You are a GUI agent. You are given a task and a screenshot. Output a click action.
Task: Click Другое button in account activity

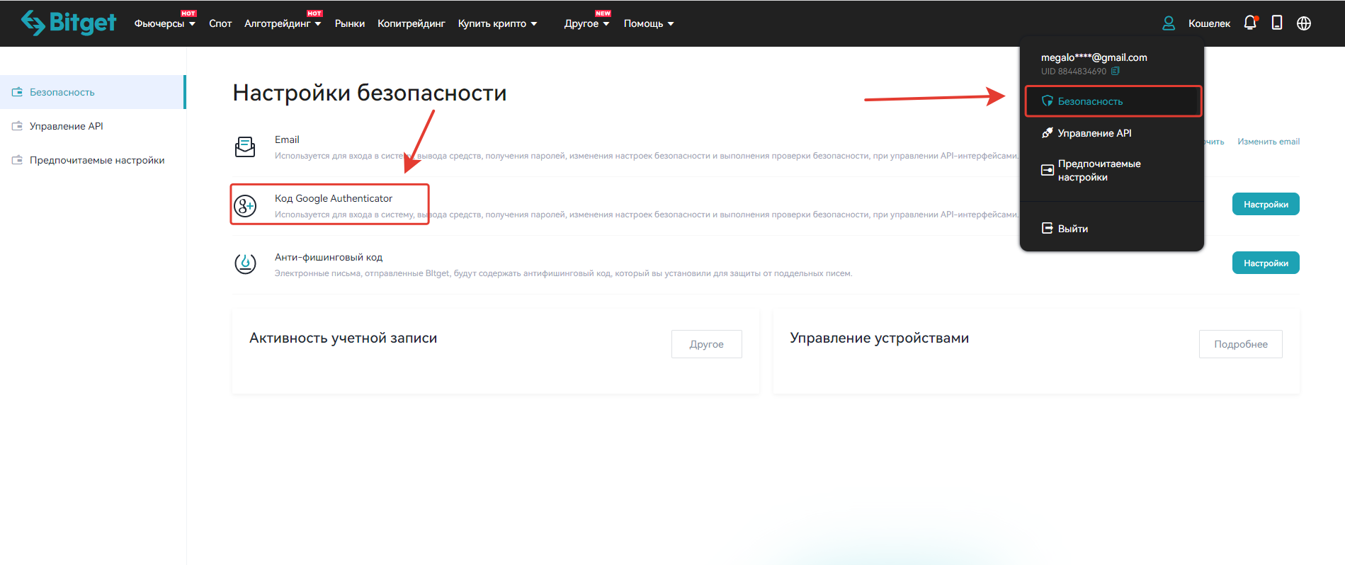(707, 344)
